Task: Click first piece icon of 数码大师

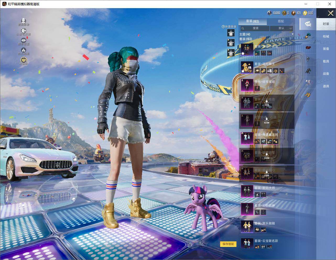Action: click(257, 195)
